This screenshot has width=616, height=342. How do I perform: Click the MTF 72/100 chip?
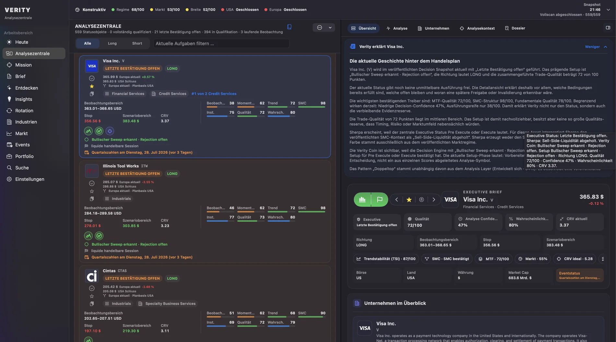493,259
